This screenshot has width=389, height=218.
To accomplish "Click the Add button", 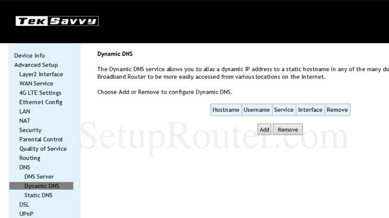I will [264, 130].
